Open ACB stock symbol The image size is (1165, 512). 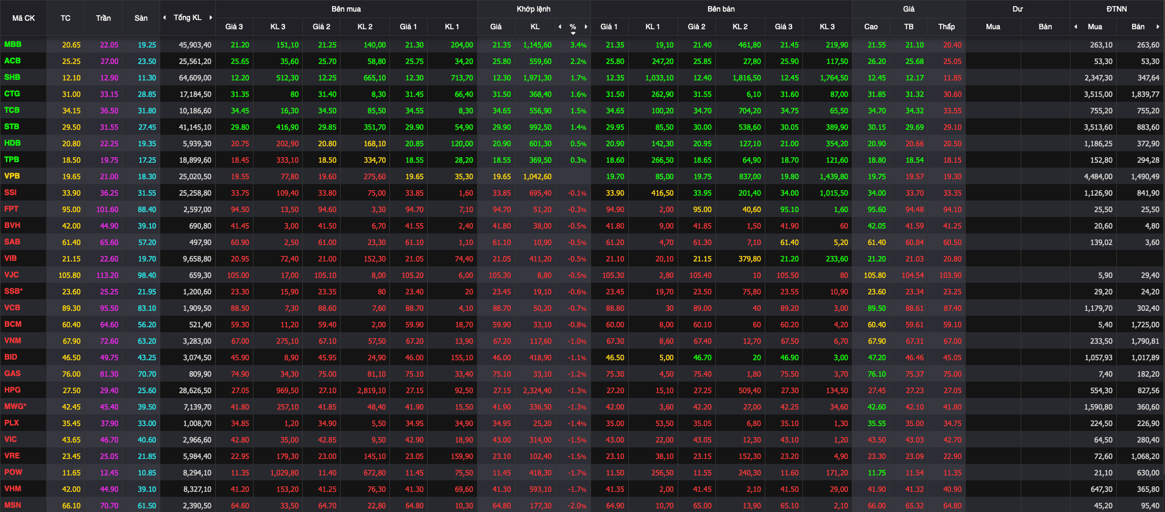[x=12, y=61]
